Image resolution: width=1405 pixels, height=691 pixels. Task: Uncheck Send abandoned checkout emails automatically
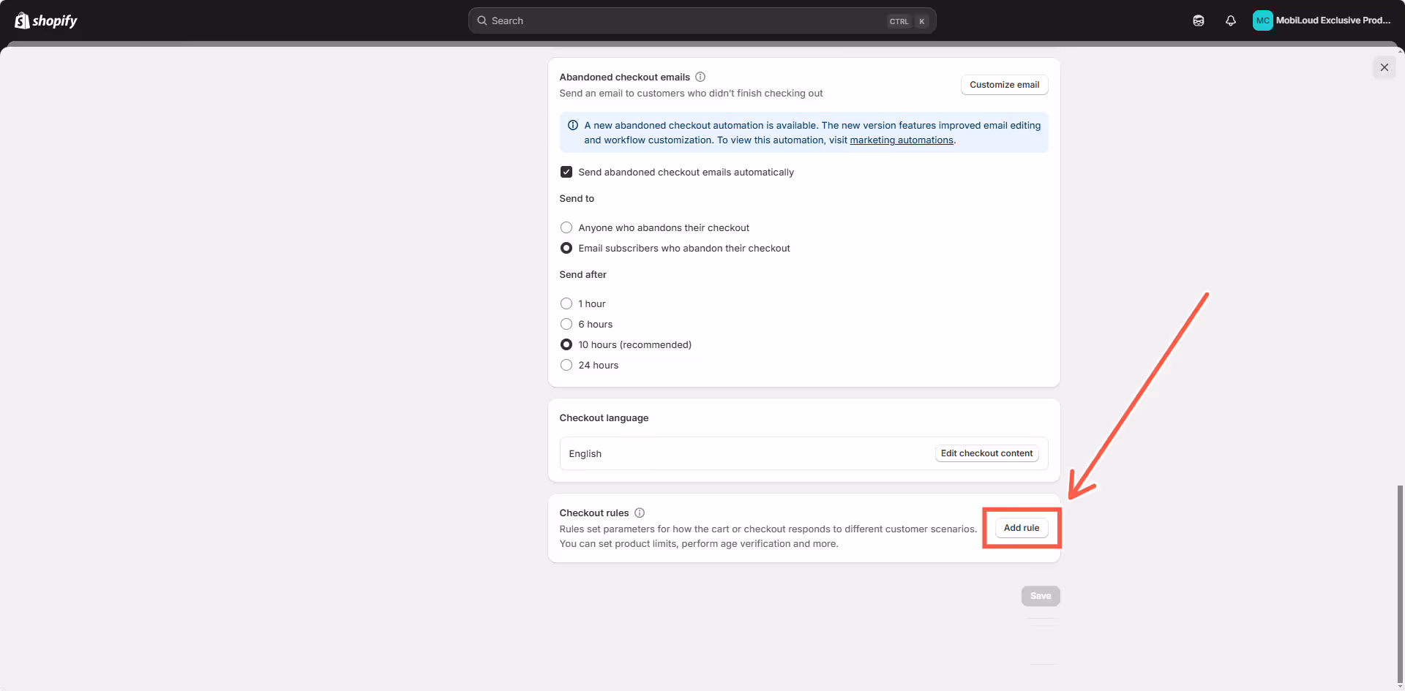566,172
